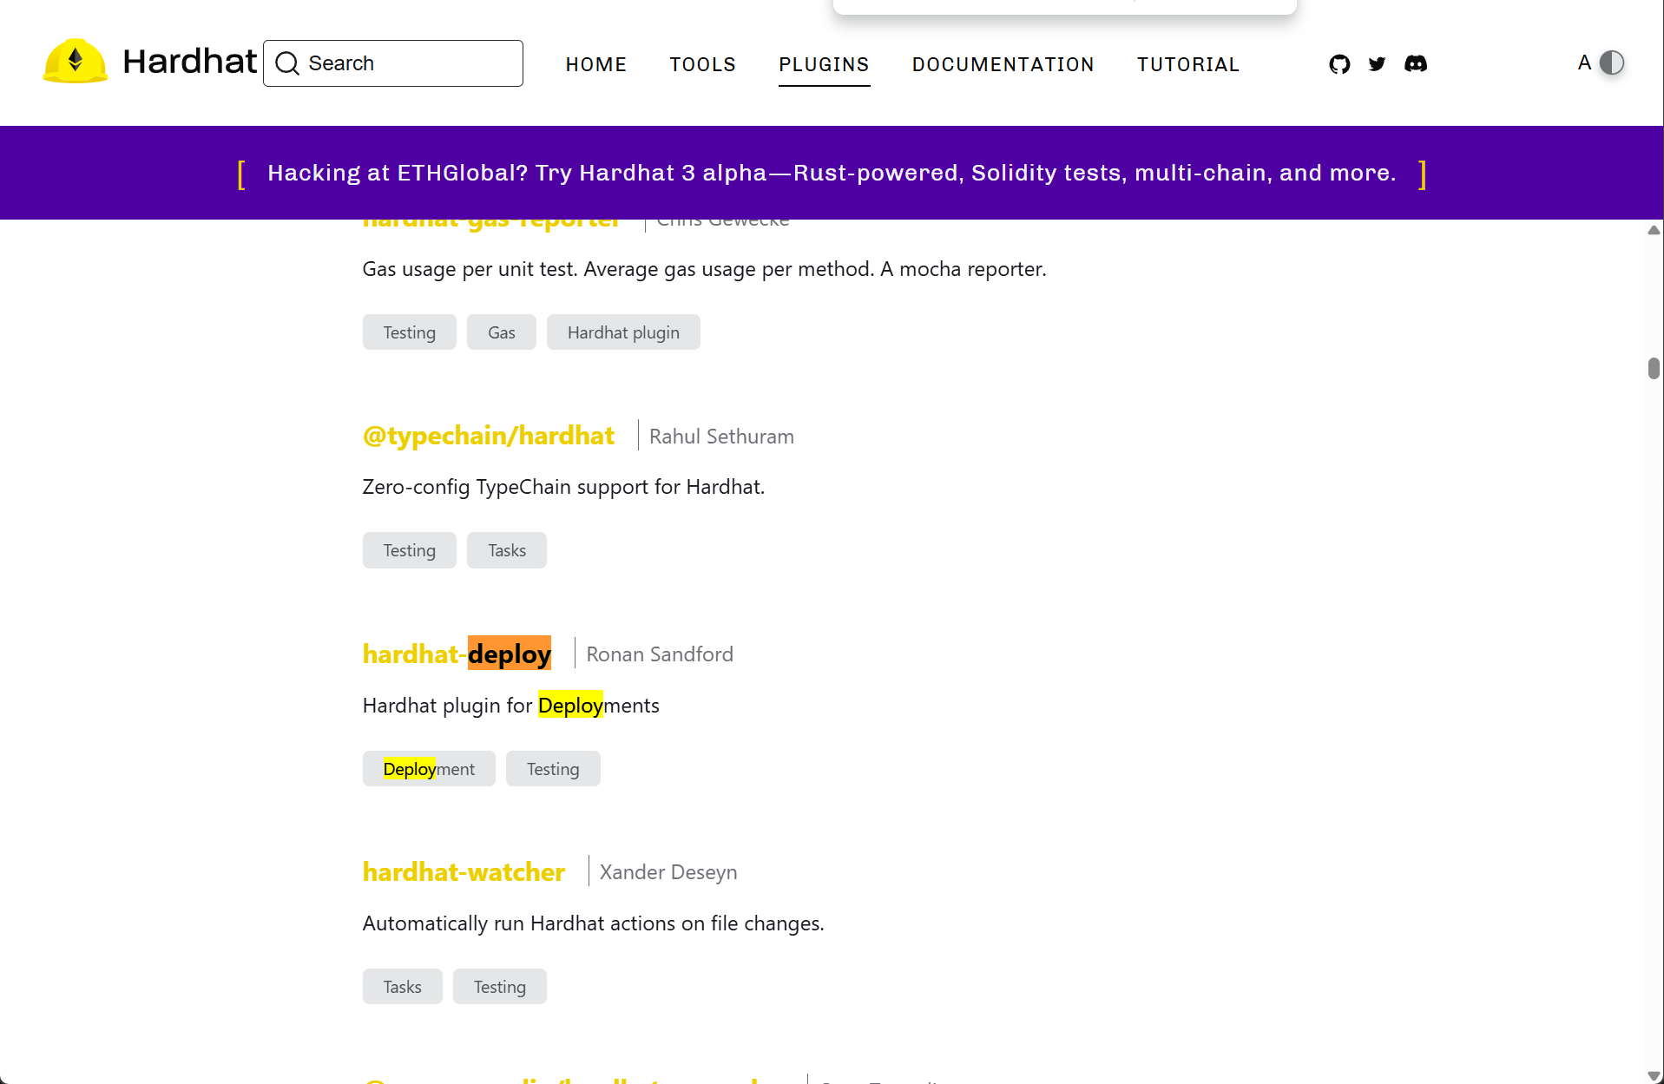Focus the Search input field
The width and height of the screenshot is (1664, 1084).
393,63
